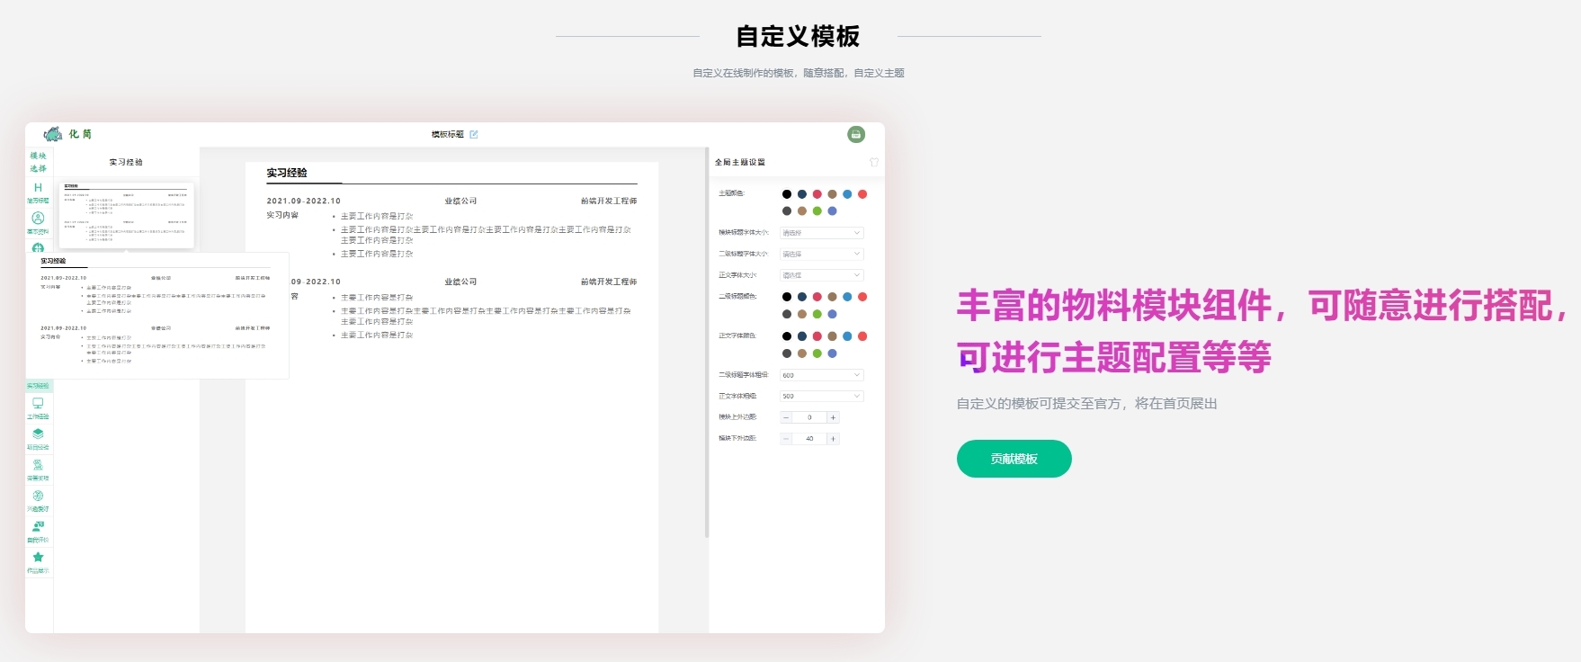
Task: Select the 荣誉奖项 medal module icon
Action: click(x=38, y=465)
